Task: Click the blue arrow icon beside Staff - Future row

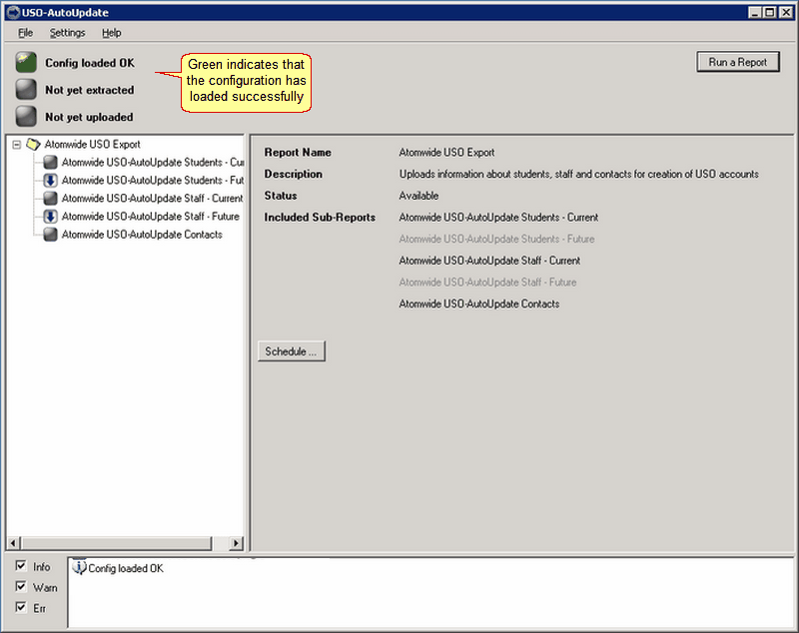Action: coord(50,217)
